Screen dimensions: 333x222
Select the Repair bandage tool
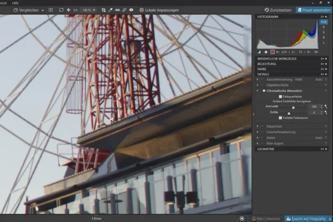coord(124,10)
